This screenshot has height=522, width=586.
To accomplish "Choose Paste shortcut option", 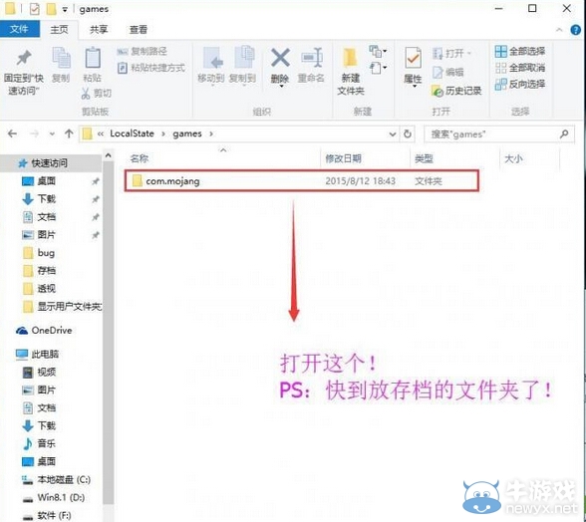I will tap(151, 68).
